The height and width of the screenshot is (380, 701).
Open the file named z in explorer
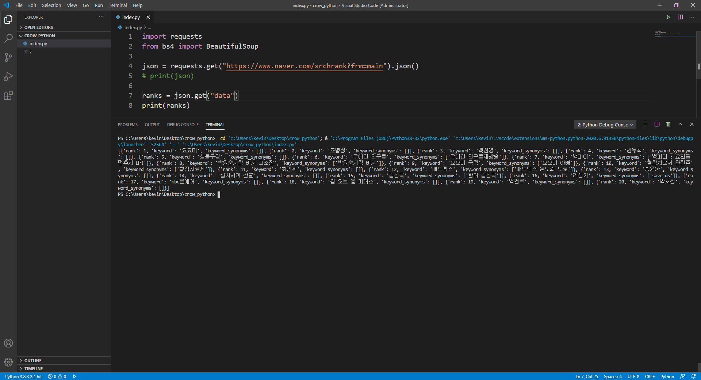click(x=64, y=52)
